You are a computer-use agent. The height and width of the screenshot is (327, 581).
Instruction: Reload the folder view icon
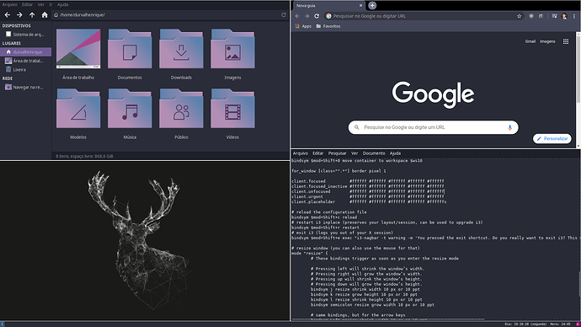(284, 15)
